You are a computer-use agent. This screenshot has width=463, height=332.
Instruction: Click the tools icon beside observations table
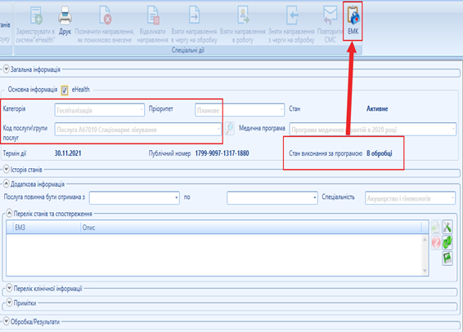[447, 227]
